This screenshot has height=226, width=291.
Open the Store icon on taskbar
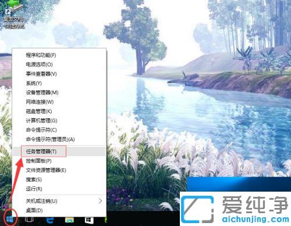[89, 220]
